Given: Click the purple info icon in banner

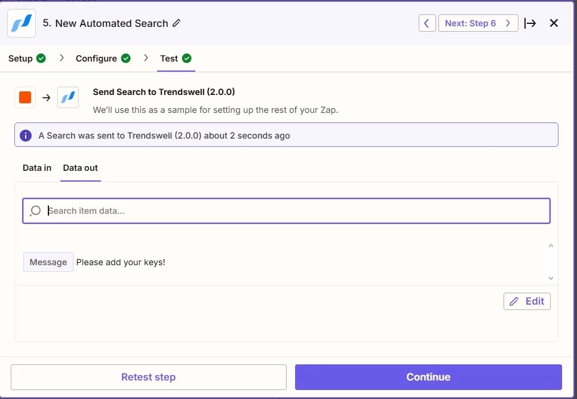Looking at the screenshot, I should pyautogui.click(x=26, y=136).
